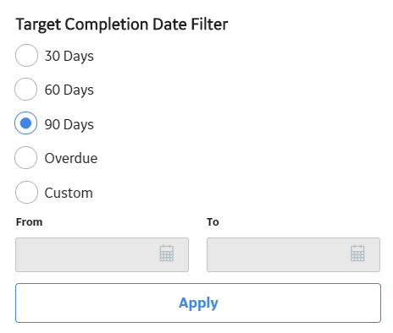Click the blue "Apply" text to submit filter
This screenshot has height=333, width=393.
click(198, 303)
